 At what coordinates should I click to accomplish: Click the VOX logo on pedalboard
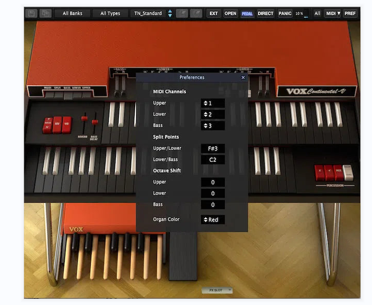coord(76,229)
